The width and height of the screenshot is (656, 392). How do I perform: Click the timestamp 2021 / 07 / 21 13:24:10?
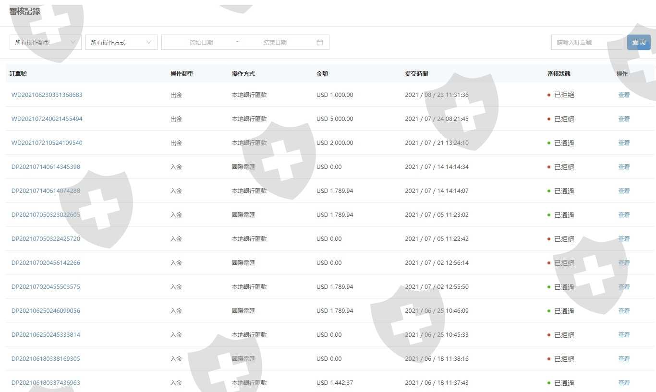[x=437, y=143]
